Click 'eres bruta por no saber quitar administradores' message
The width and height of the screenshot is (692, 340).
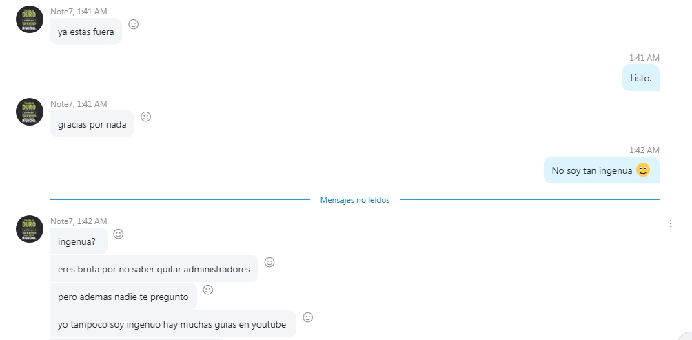[x=154, y=268]
